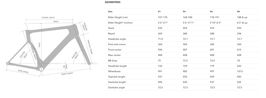Click the Seattube angle row label
This screenshot has width=266, height=98.
[117, 88]
